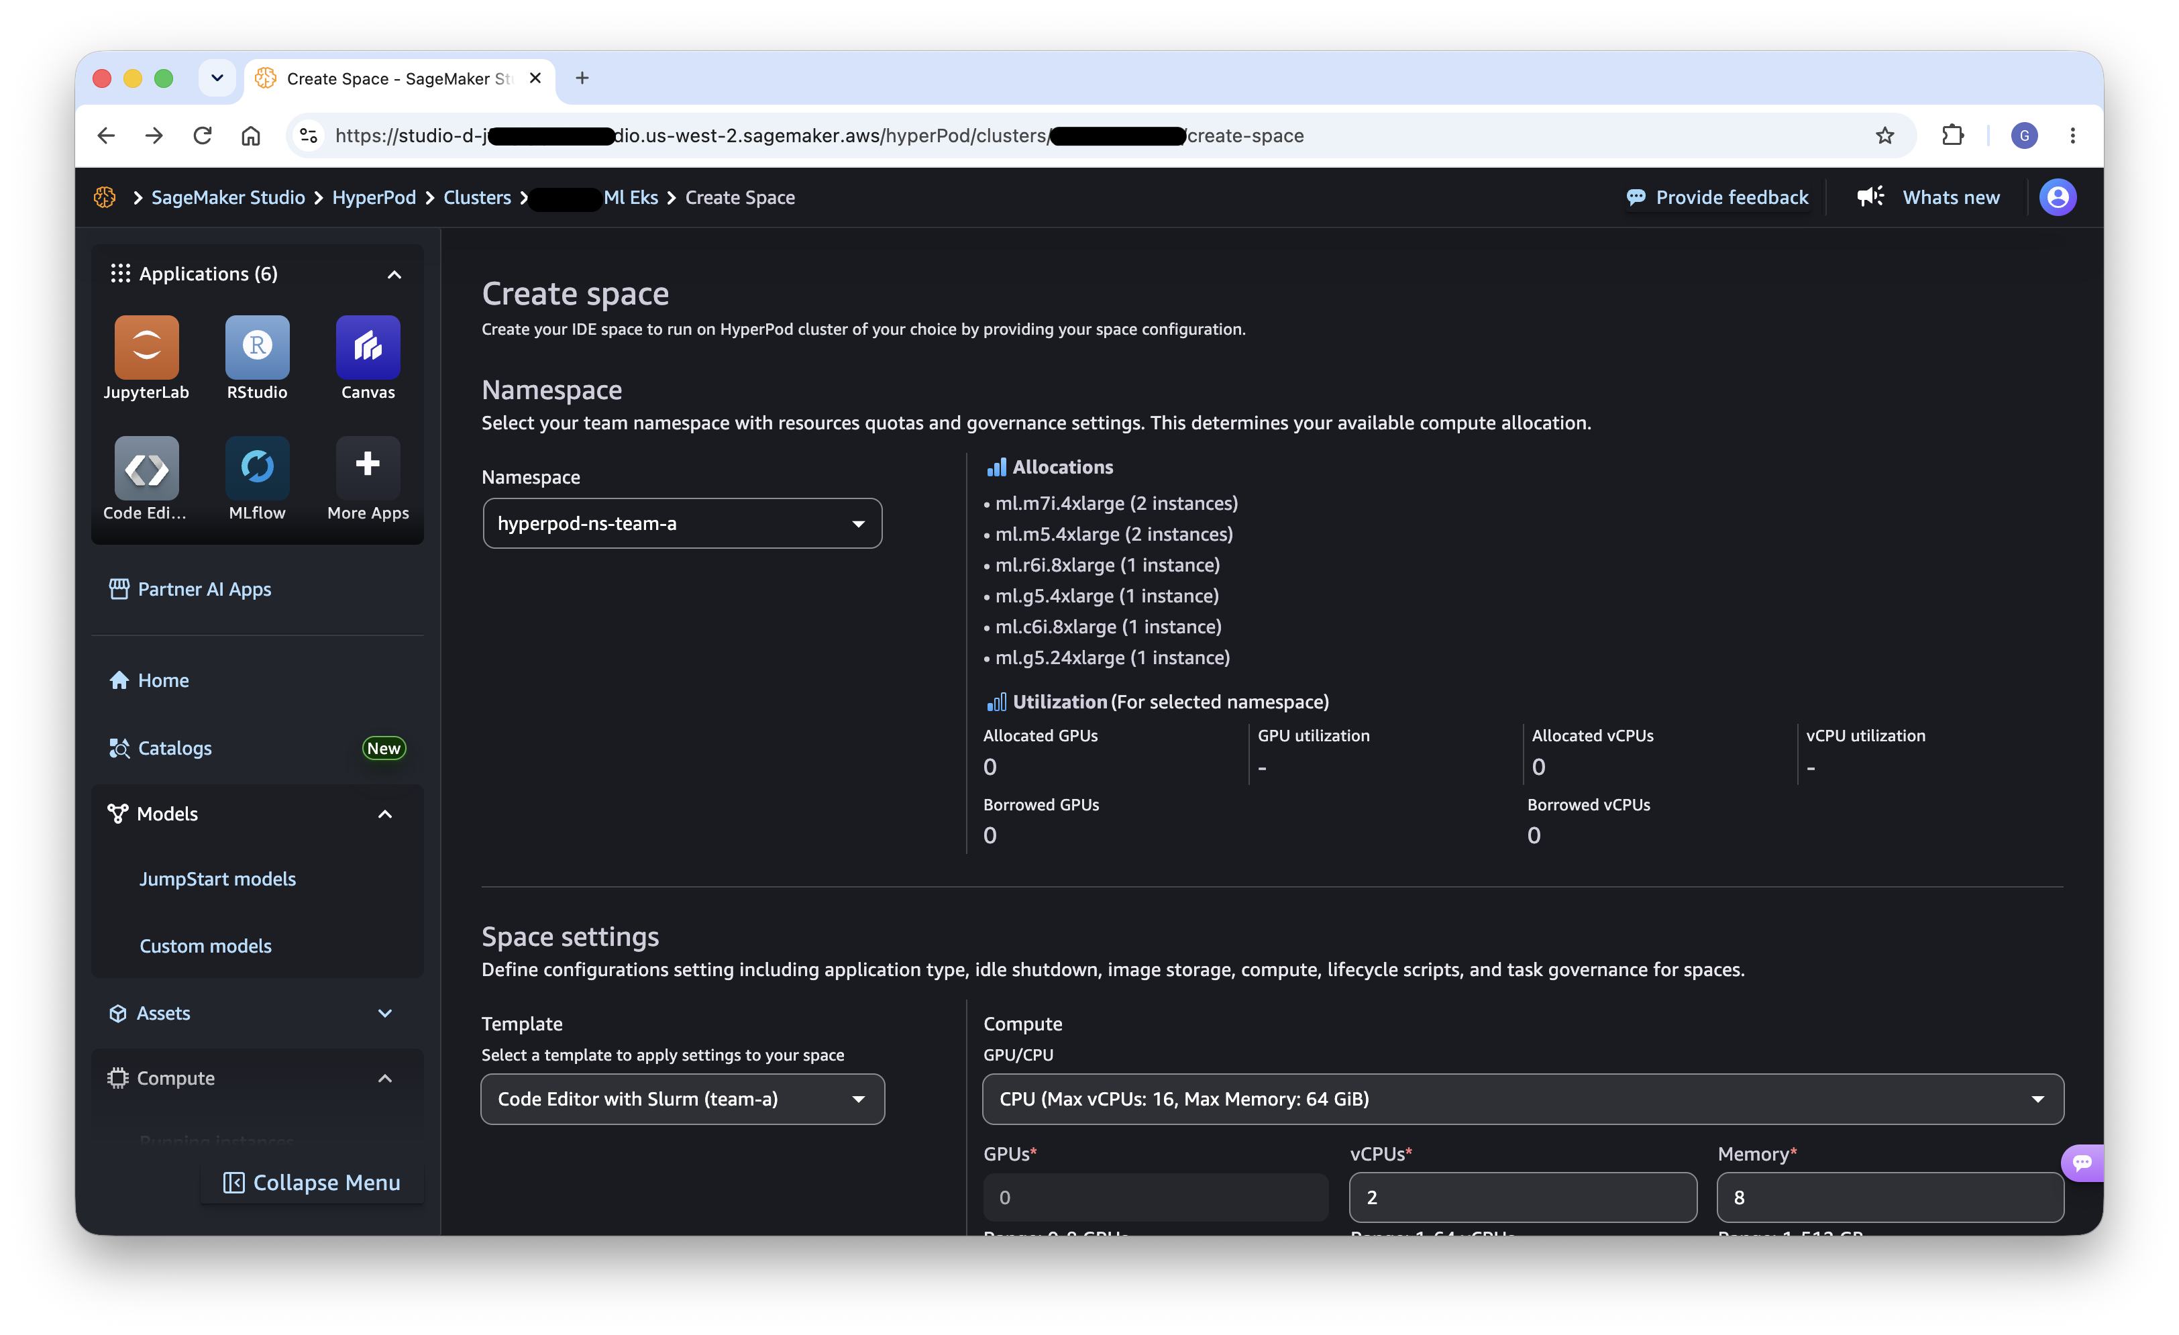Click the ml.r6i.8xlarge (1 instance) allocation
The height and width of the screenshot is (1335, 2179).
1107,565
